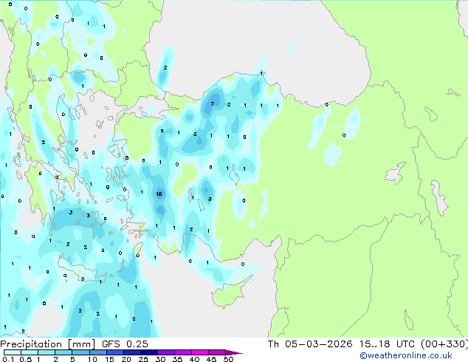The image size is (468, 362).
Task: Click the legend arrow beyond 50 mm
Action: coord(234,352)
